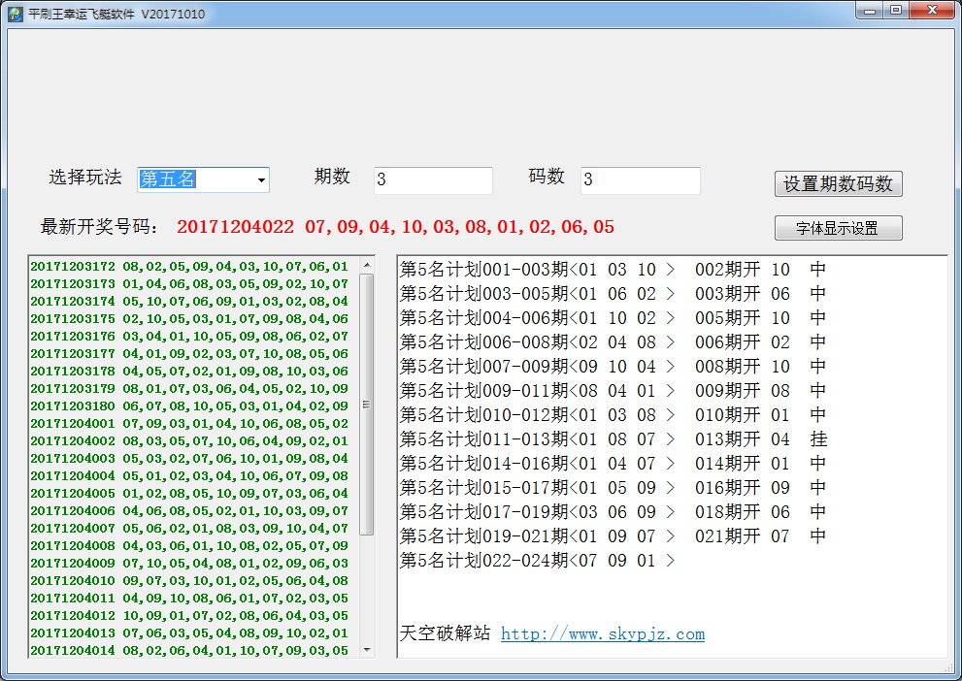Open the 选择玩法 dropdown arrow
This screenshot has width=962, height=681.
(261, 180)
